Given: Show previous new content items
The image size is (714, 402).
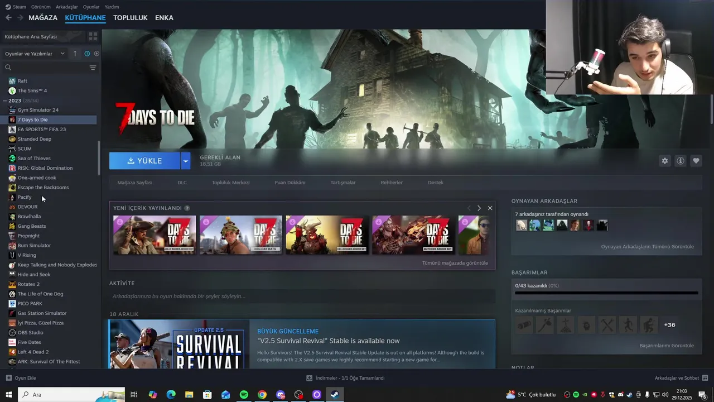Looking at the screenshot, I should coord(469,208).
